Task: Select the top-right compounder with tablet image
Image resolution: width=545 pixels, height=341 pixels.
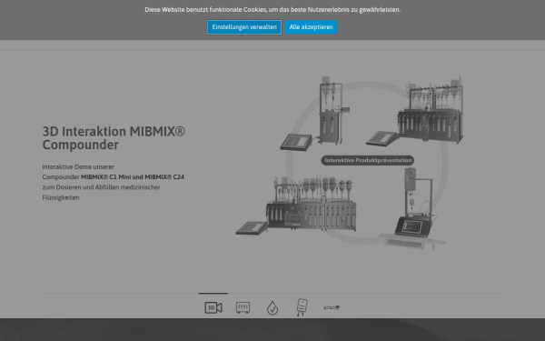Action: coord(431,110)
